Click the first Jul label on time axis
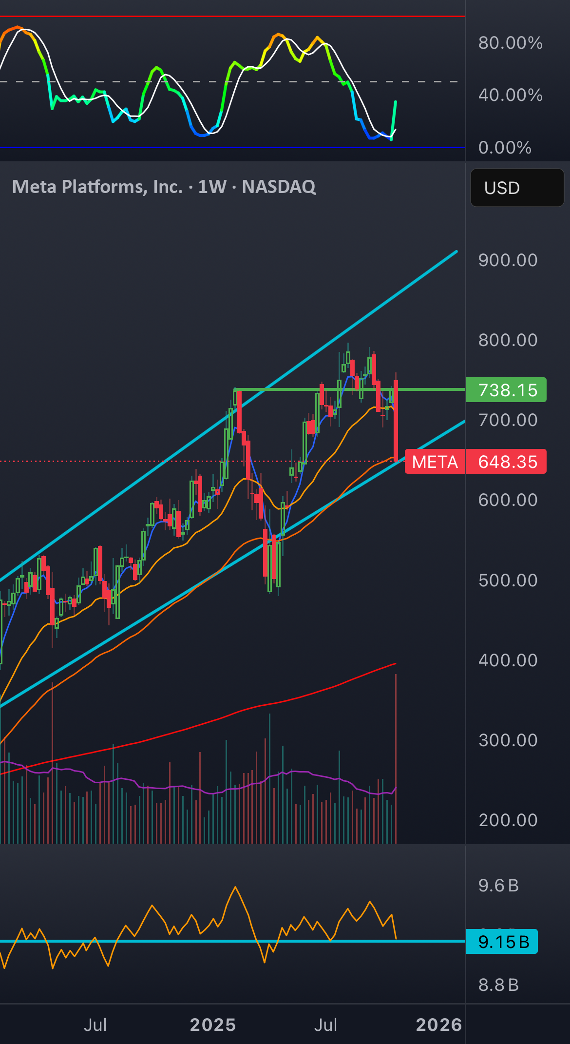This screenshot has height=1044, width=570. [95, 1025]
